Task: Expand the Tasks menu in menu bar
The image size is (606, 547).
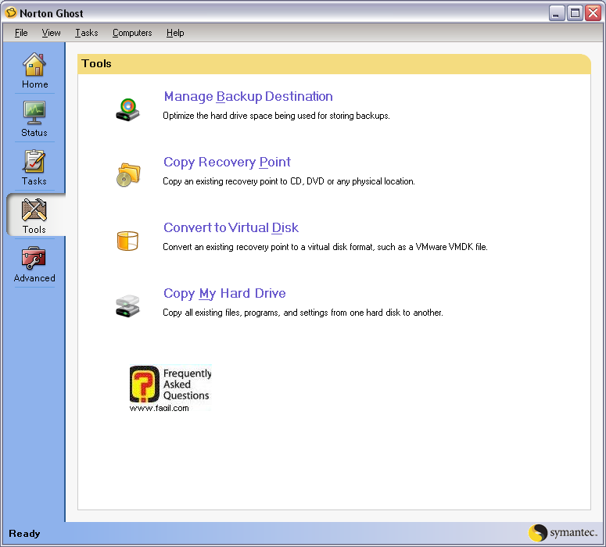Action: point(87,33)
